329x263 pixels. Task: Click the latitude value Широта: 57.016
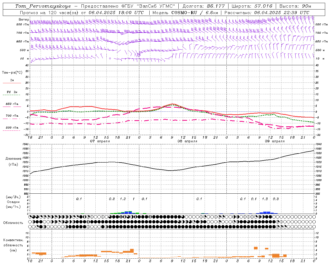tap(252, 6)
